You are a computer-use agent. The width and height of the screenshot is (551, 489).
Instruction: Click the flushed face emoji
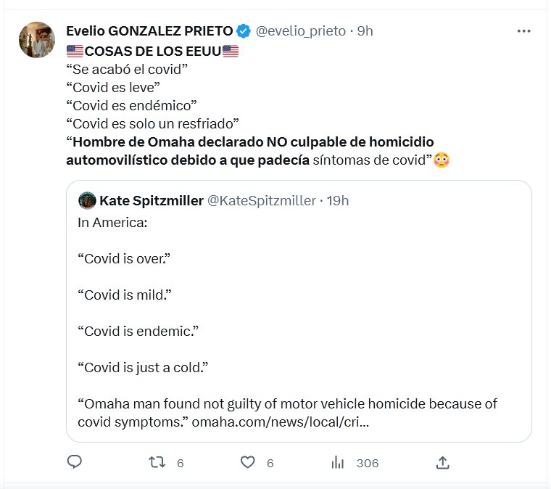pyautogui.click(x=442, y=159)
